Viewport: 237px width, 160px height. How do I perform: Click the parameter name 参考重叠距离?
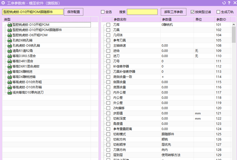point(123,129)
